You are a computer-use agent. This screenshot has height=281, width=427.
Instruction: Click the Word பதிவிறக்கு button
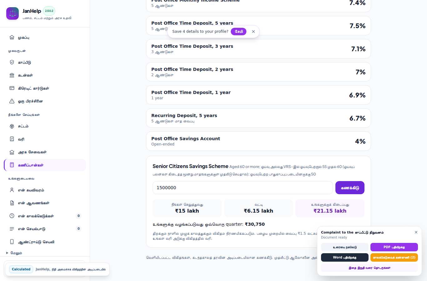(x=345, y=257)
